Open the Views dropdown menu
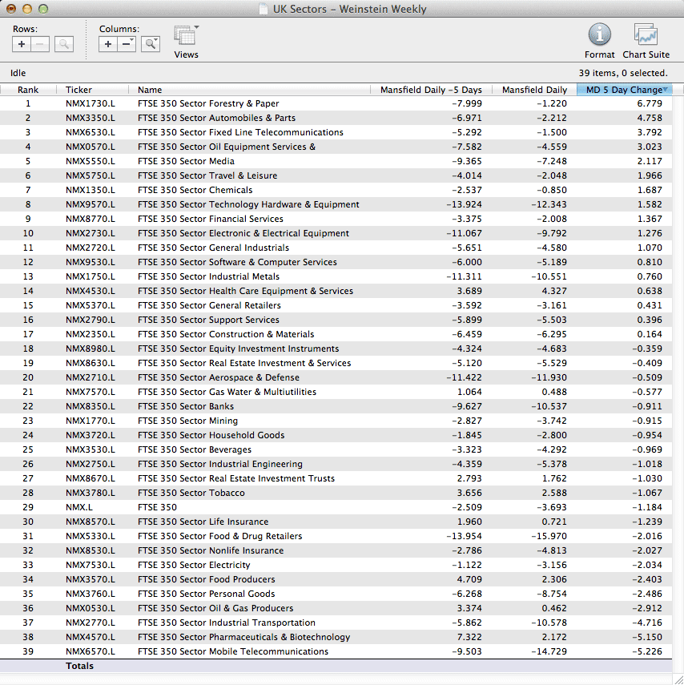The height and width of the screenshot is (685, 684). 186,37
